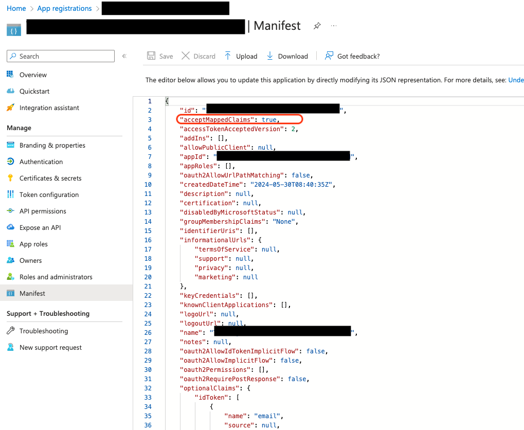Click in the sidebar Search field
The image size is (524, 430).
pos(64,56)
